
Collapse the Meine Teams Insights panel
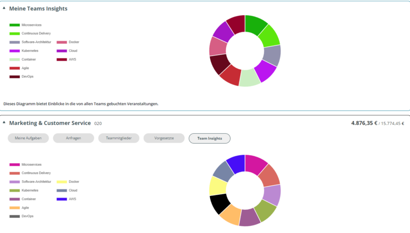[x=5, y=8]
